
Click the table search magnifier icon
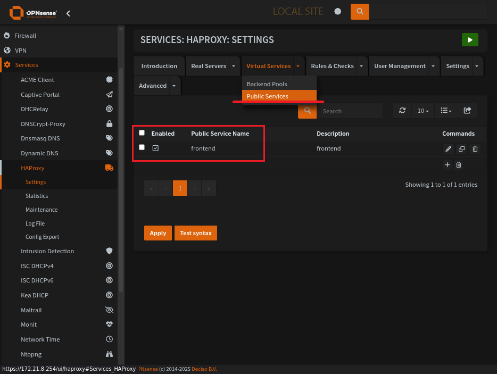point(307,111)
